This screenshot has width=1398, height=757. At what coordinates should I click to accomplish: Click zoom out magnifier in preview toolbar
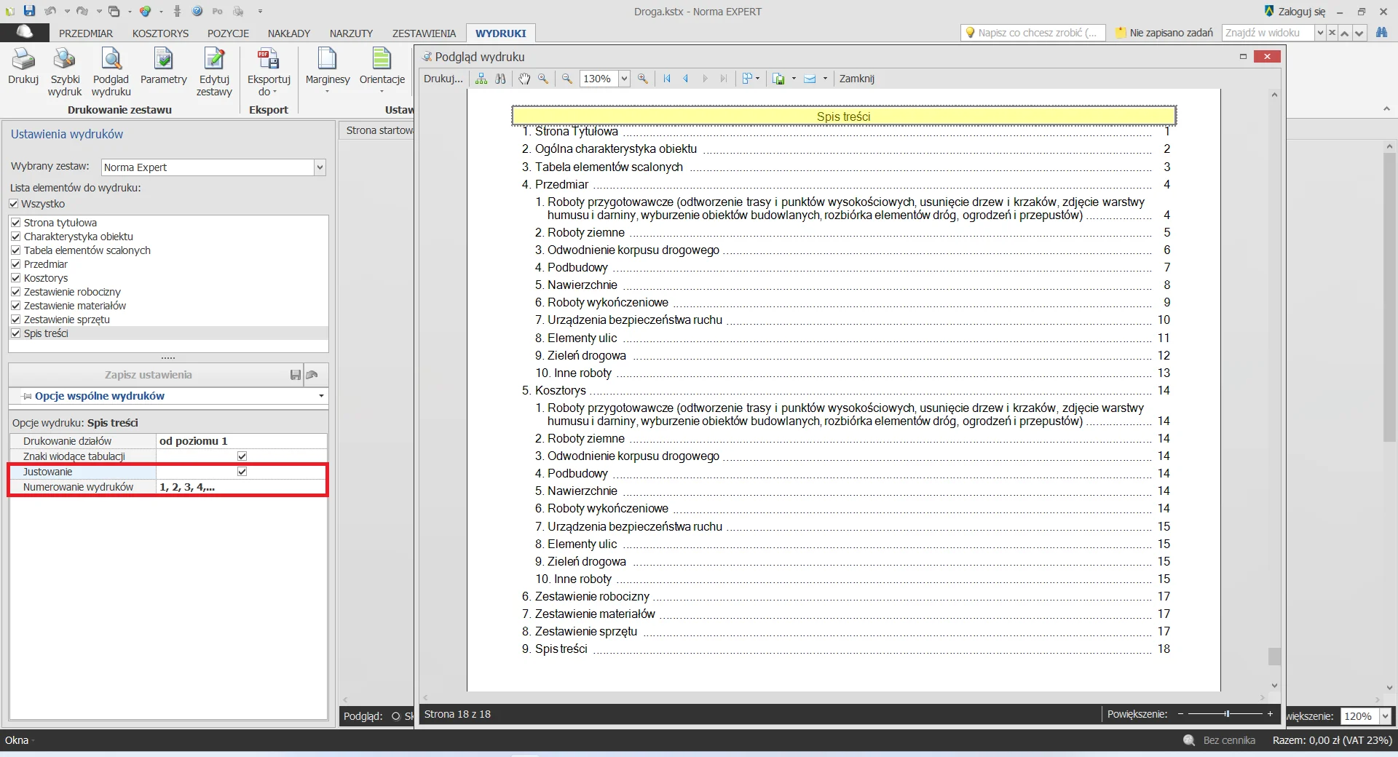click(x=567, y=79)
